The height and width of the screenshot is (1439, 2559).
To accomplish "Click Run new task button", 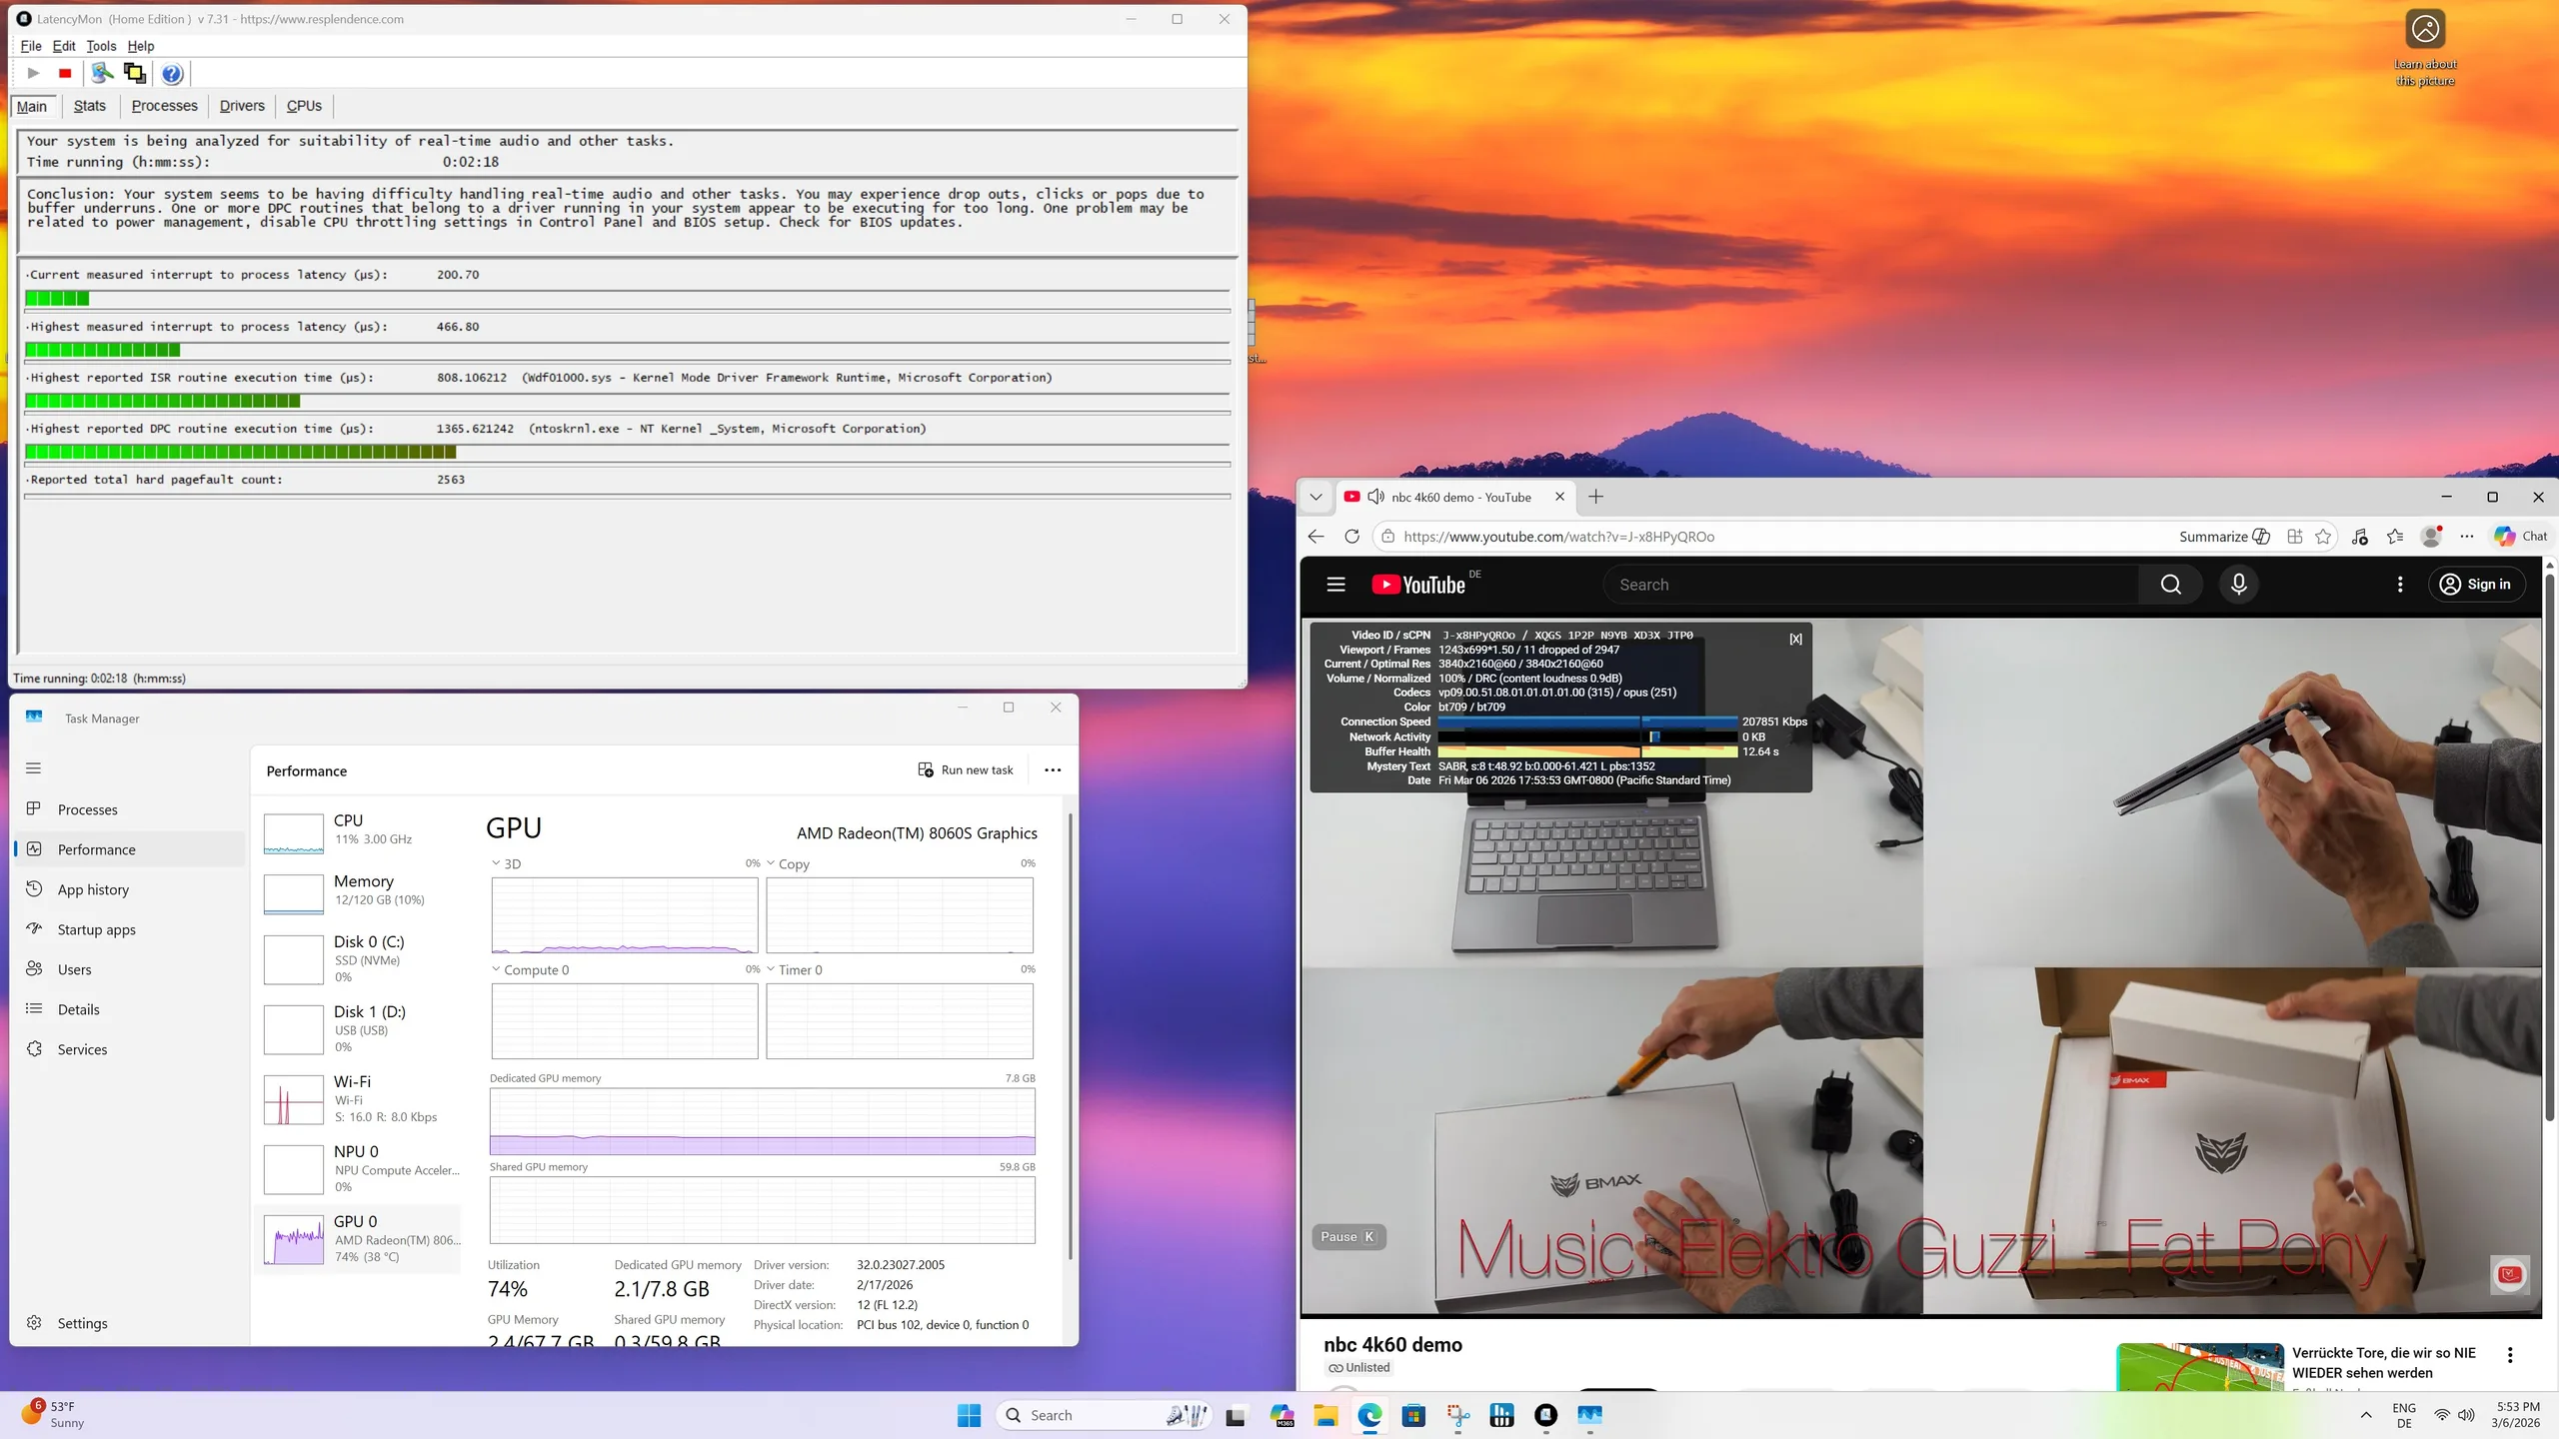I will (x=966, y=770).
